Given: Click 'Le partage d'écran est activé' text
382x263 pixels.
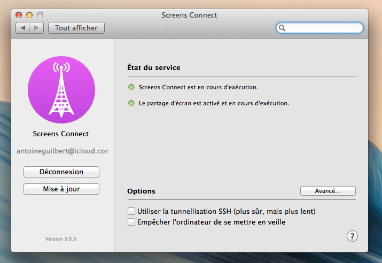Looking at the screenshot, I should pyautogui.click(x=214, y=103).
